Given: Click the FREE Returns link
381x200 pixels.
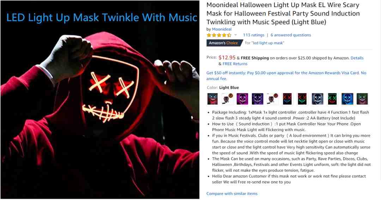Looking at the screenshot, I should [235, 64].
